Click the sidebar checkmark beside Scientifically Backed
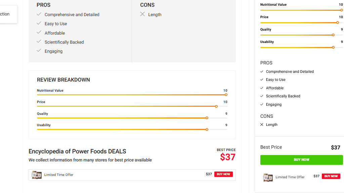The image size is (344, 193). coord(262,96)
